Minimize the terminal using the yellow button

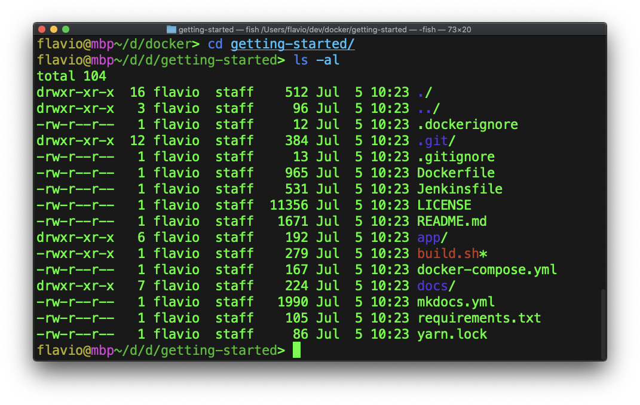(54, 29)
